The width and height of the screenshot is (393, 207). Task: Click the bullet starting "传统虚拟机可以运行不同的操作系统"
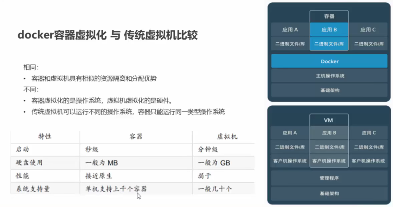[128, 112]
